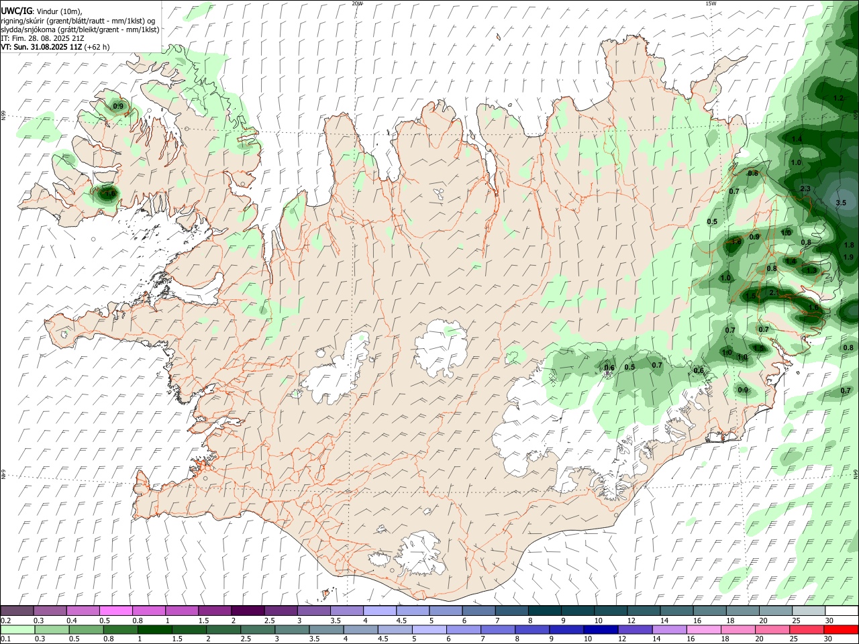Click the 1.2 precipitation value on the map

click(838, 98)
